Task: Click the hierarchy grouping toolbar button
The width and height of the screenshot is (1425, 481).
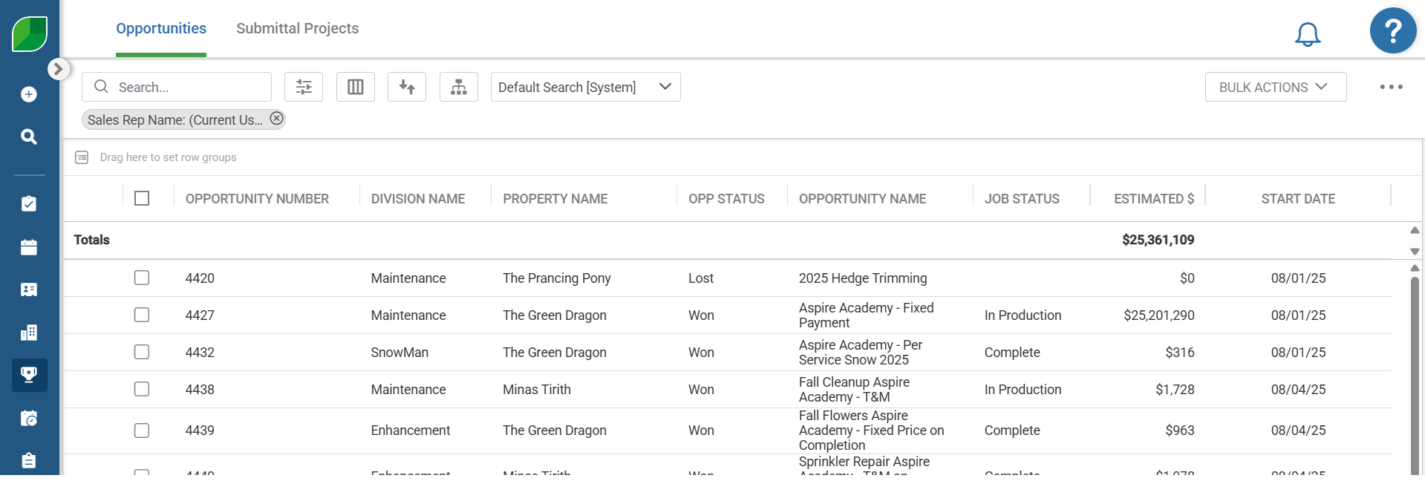Action: tap(459, 87)
